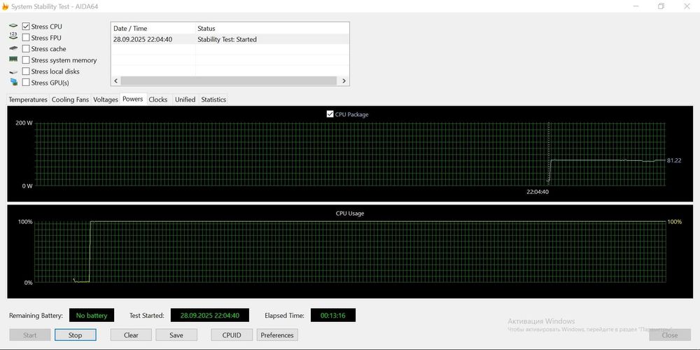Uncheck the Stress CPU checkbox
The height and width of the screenshot is (350, 700).
coord(26,27)
